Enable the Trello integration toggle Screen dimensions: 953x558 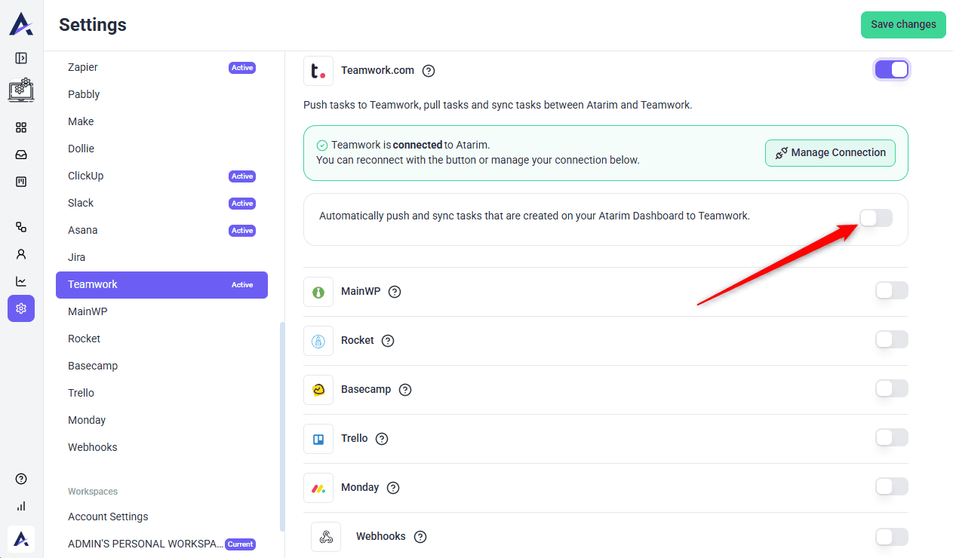click(x=892, y=437)
